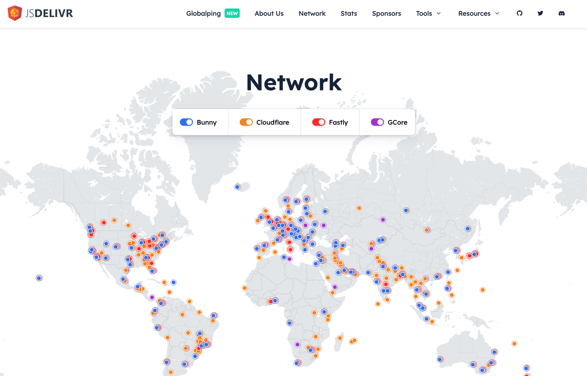Click the Network page heading
This screenshot has width=587, height=376.
pos(293,82)
